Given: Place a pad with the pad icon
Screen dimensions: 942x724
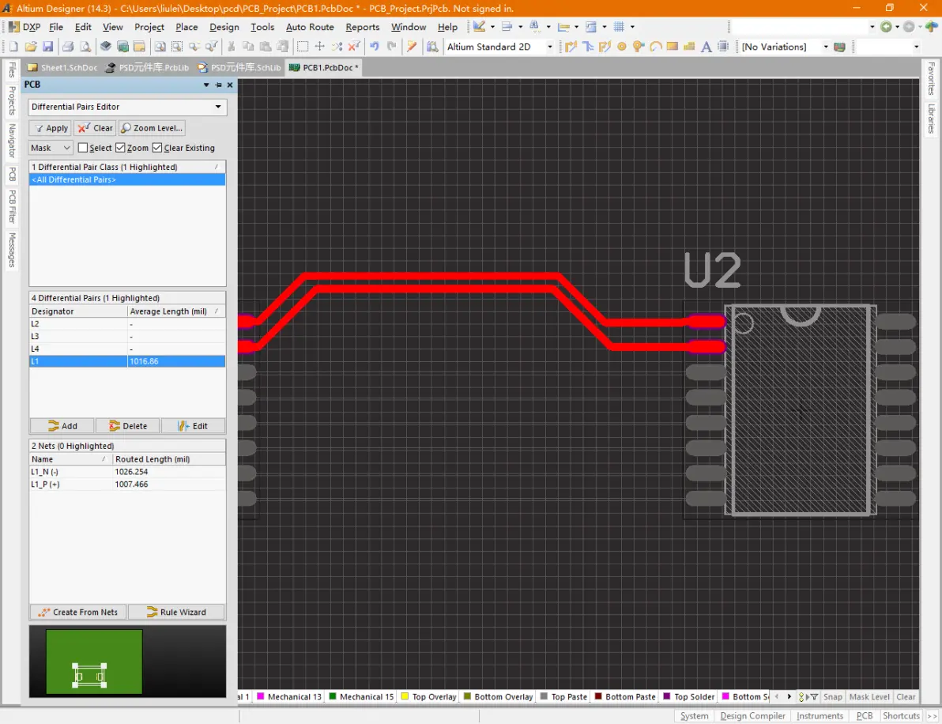Looking at the screenshot, I should tap(622, 47).
